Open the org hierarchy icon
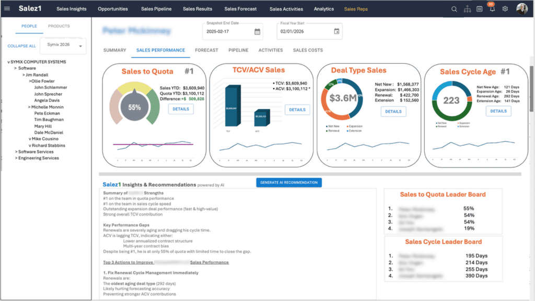Viewport: 535px width, 301px height. point(467,9)
